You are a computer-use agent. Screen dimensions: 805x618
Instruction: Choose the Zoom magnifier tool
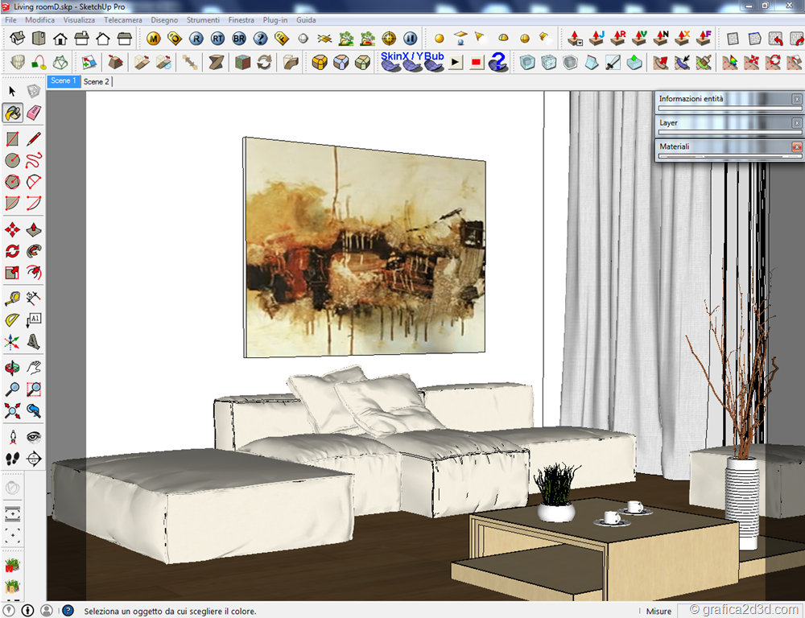tap(12, 389)
